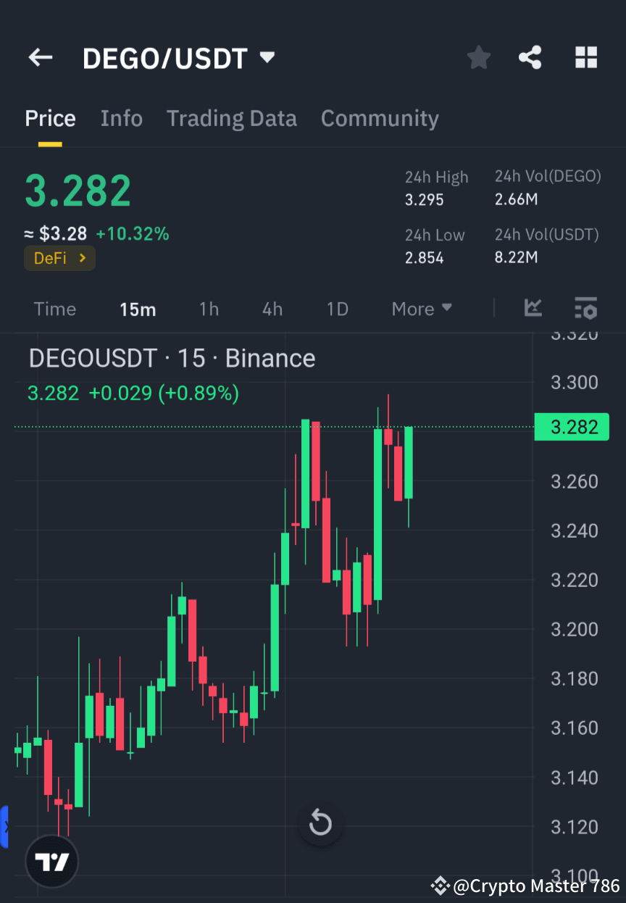Open chart display settings icon
This screenshot has height=903, width=626.
(585, 308)
